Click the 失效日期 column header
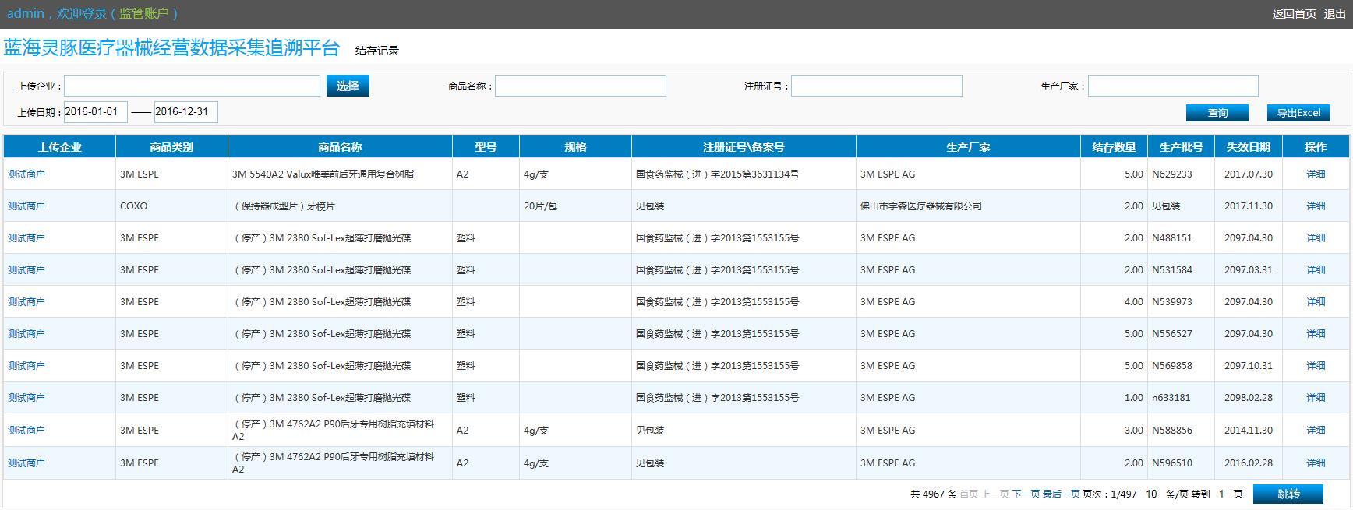1353x510 pixels. 1248,147
